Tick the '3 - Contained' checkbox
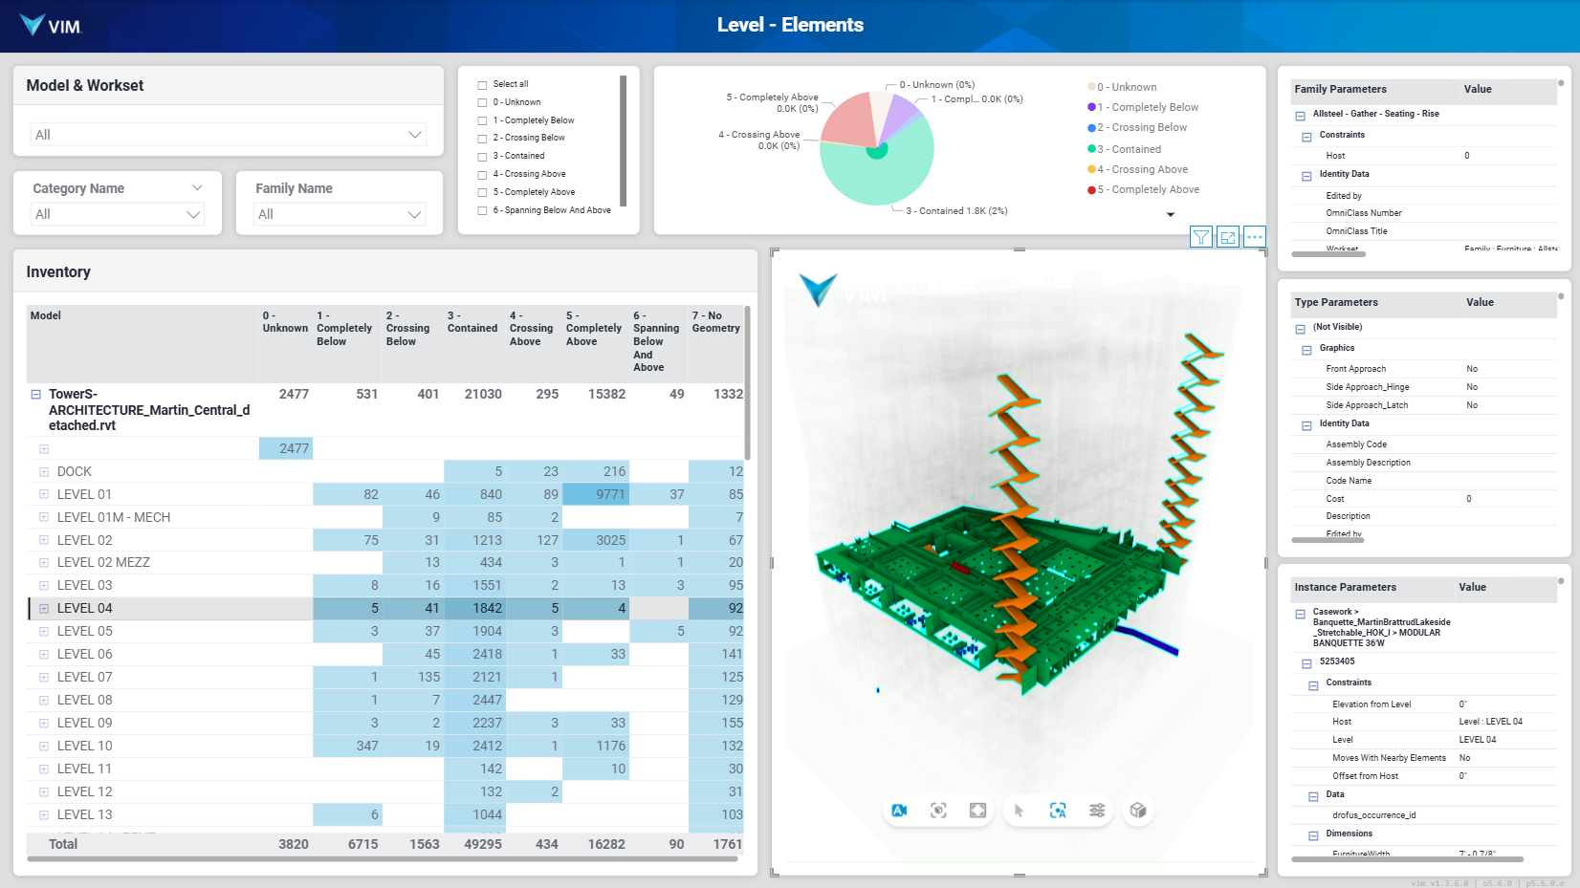The height and width of the screenshot is (888, 1580). pos(483,157)
